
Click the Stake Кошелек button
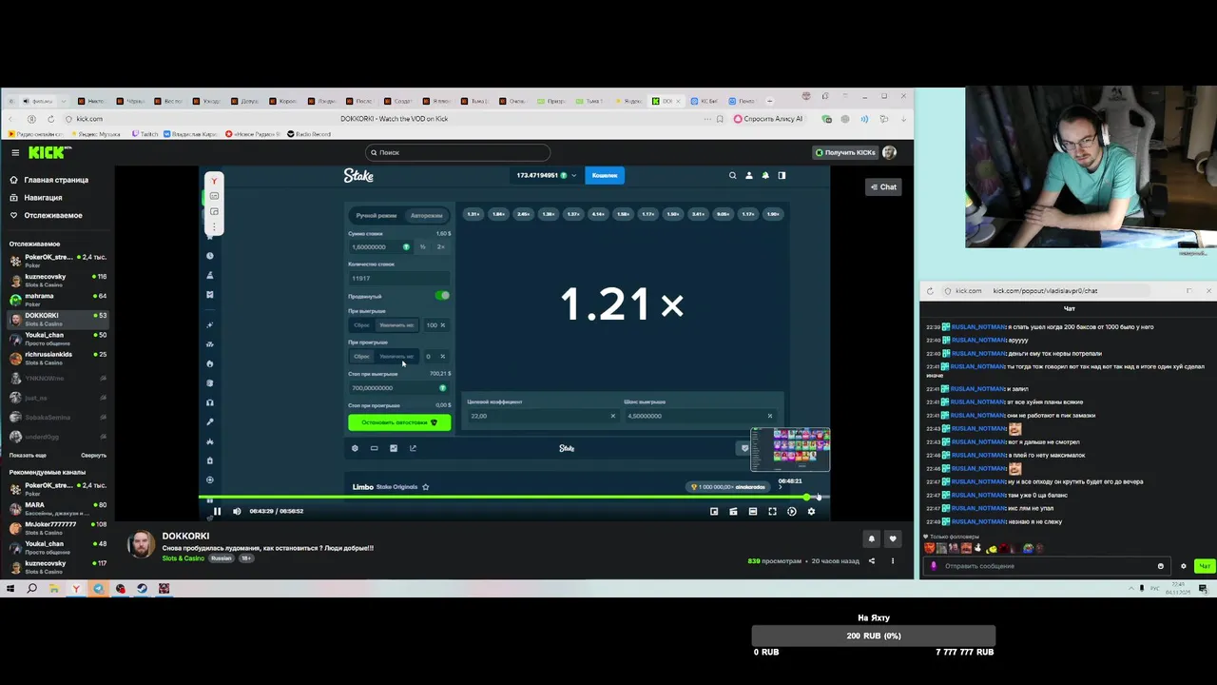click(605, 175)
